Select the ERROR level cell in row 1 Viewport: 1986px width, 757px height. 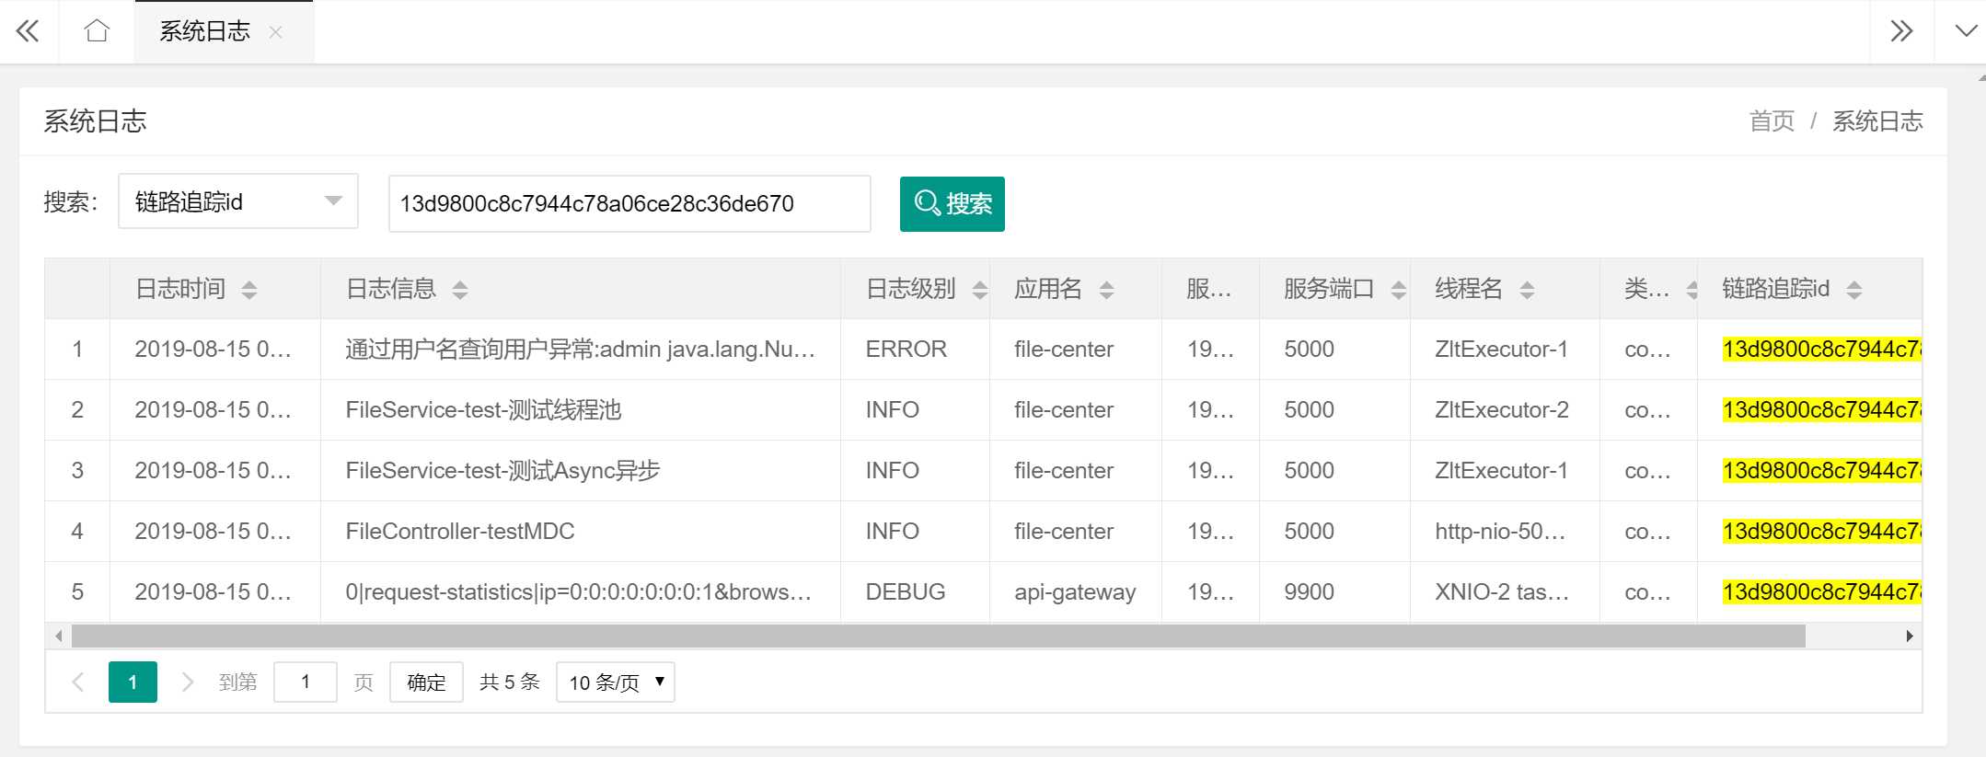point(915,350)
